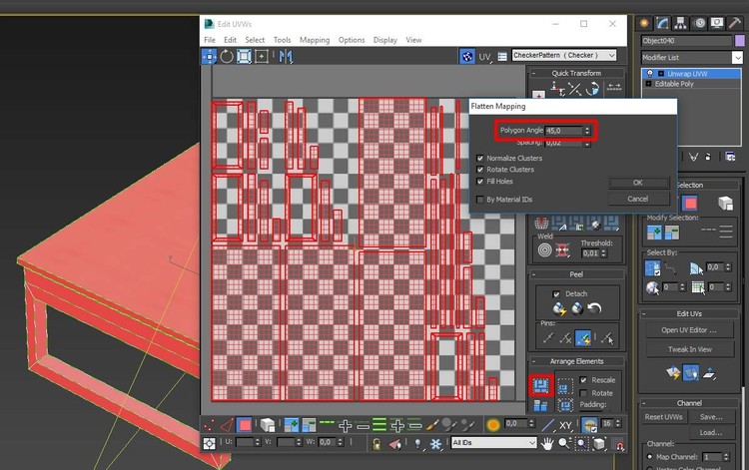
Task: Collapse the Channel rollout
Action: point(644,403)
